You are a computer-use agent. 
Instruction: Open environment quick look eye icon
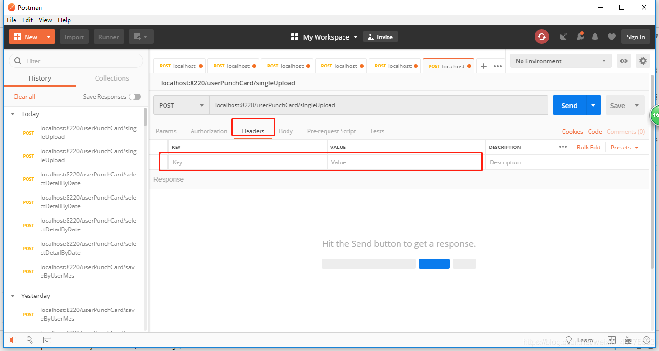[624, 61]
